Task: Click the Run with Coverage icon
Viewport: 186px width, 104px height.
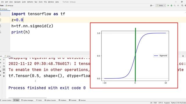Action: tap(175, 5)
